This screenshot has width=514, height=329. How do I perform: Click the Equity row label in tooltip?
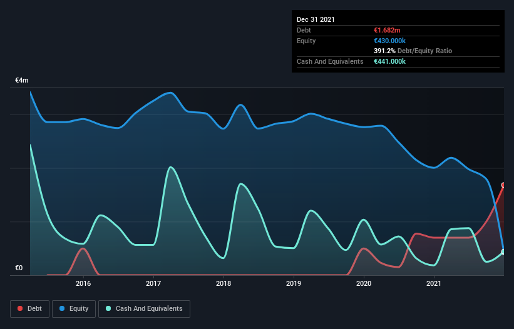point(306,41)
